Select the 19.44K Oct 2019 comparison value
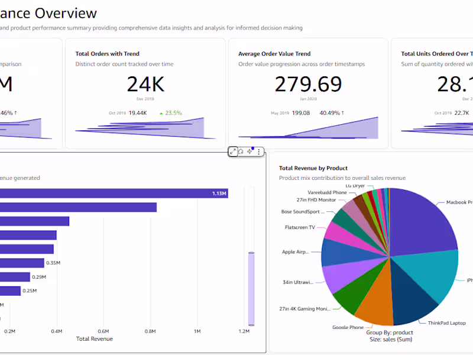The height and width of the screenshot is (355, 473). click(x=138, y=113)
